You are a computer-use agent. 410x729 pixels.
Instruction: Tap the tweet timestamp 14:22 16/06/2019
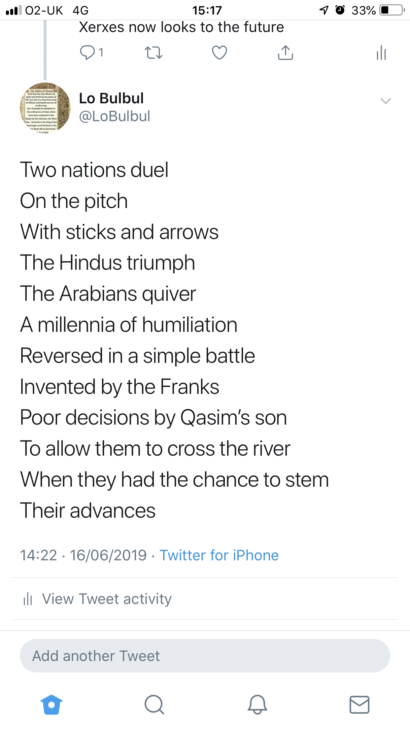[x=83, y=555]
